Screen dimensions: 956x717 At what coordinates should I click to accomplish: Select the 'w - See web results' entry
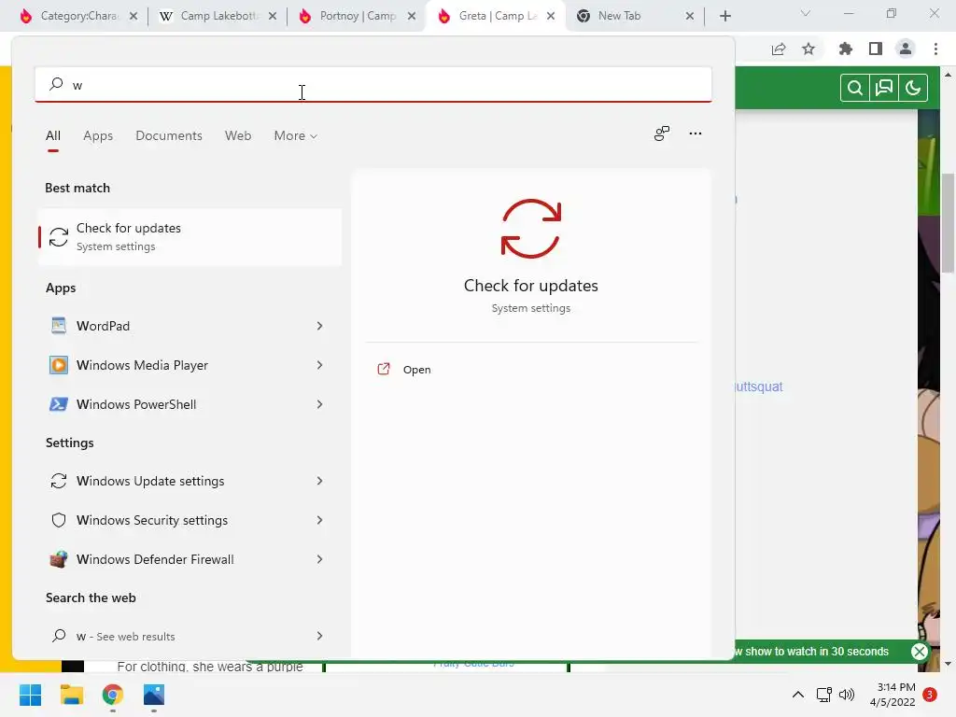click(189, 636)
